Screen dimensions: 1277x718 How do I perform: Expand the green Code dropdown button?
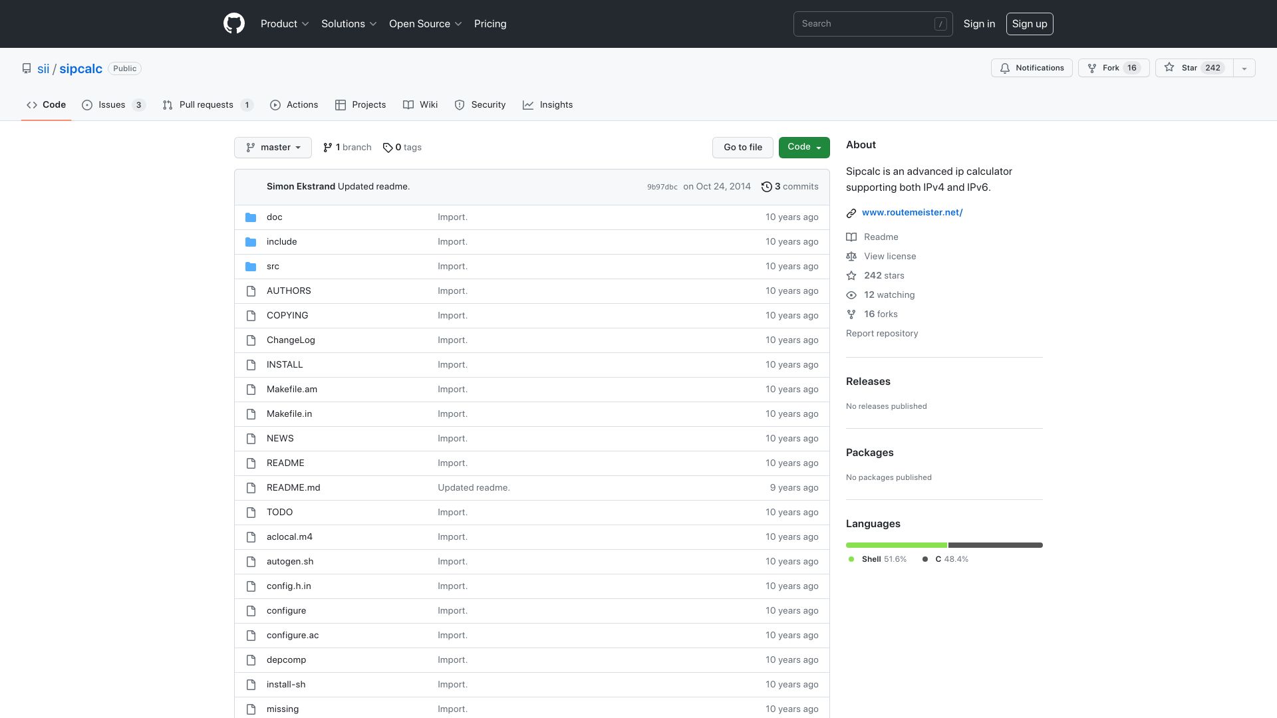pos(804,148)
